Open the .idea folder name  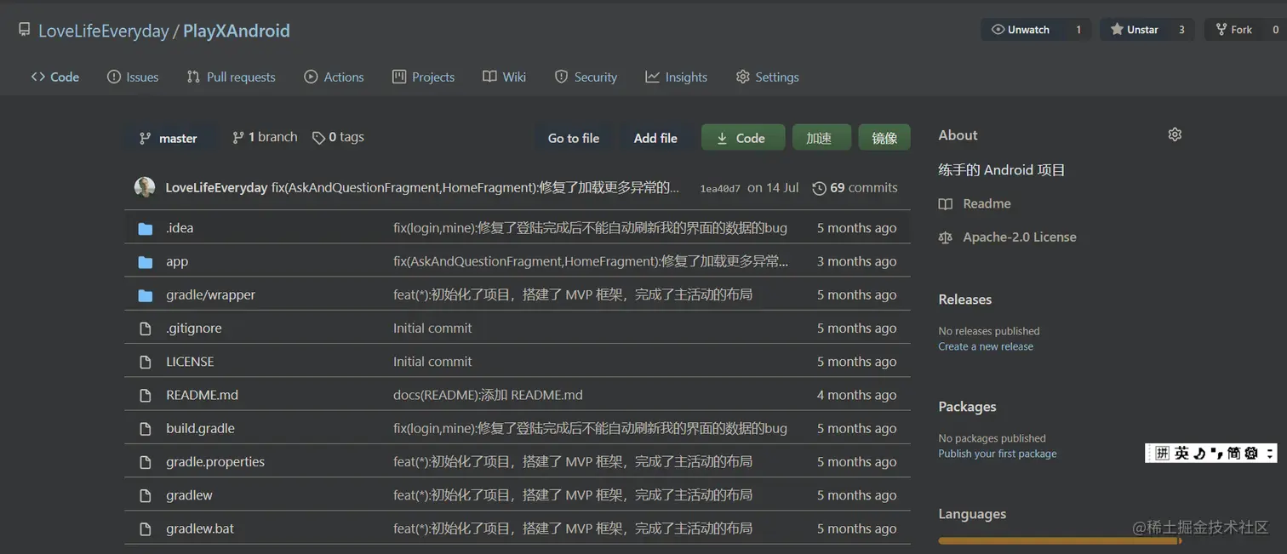click(180, 228)
